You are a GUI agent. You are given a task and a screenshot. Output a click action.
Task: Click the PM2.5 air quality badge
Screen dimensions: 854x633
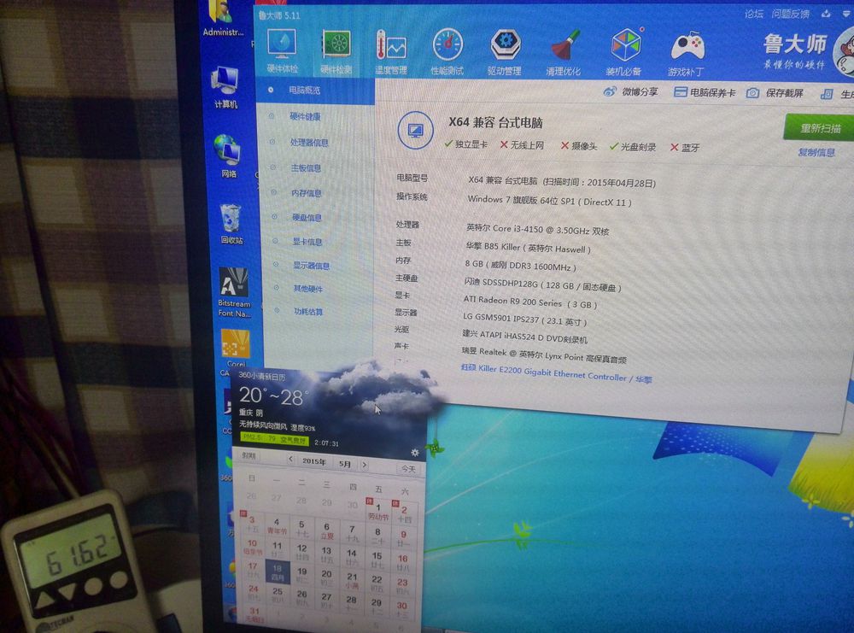pos(274,439)
